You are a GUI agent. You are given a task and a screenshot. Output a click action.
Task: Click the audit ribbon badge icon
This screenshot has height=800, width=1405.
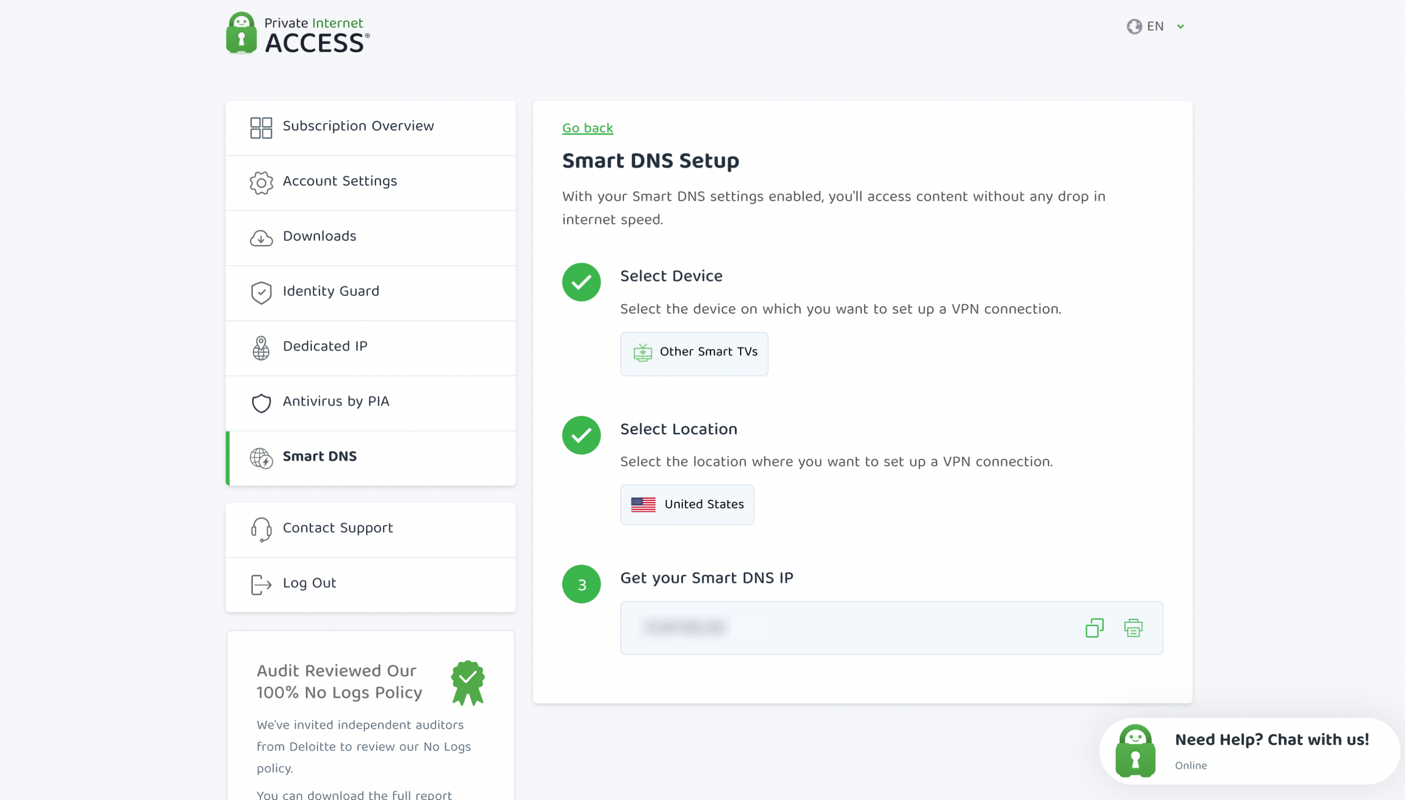[x=467, y=683]
